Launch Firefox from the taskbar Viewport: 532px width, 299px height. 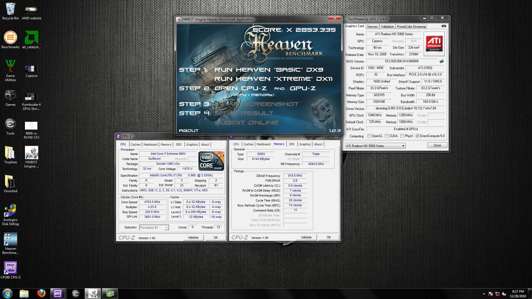point(41,293)
